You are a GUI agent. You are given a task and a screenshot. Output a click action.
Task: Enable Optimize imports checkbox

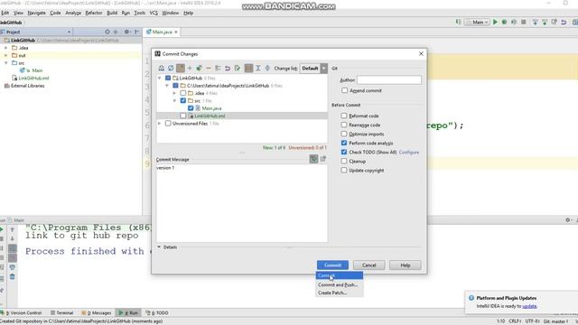[344, 134]
